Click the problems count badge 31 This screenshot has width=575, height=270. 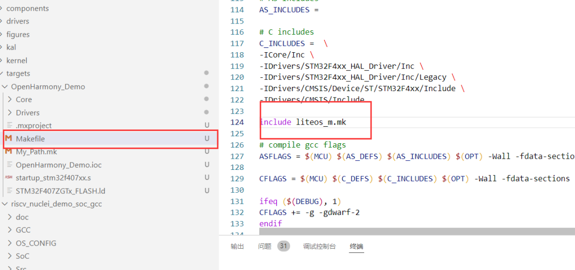pyautogui.click(x=283, y=246)
